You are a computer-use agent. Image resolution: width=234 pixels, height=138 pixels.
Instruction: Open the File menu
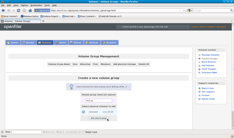coord(3,5)
